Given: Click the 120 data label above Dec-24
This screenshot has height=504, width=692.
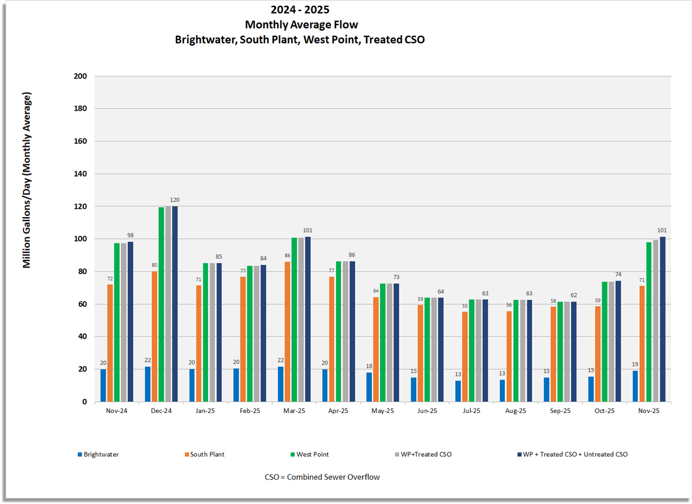Looking at the screenshot, I should (175, 199).
